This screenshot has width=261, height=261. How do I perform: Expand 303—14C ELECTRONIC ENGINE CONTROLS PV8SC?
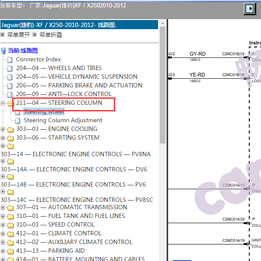click(3, 191)
